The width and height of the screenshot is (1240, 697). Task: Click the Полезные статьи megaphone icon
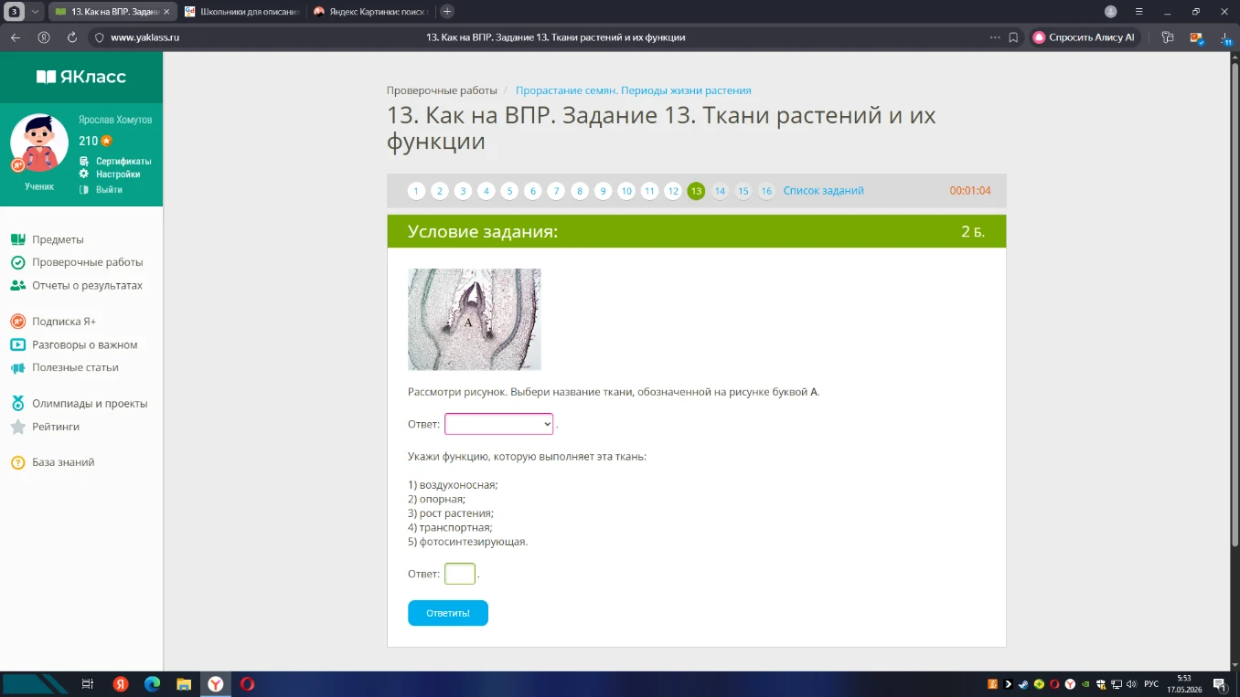tap(17, 367)
